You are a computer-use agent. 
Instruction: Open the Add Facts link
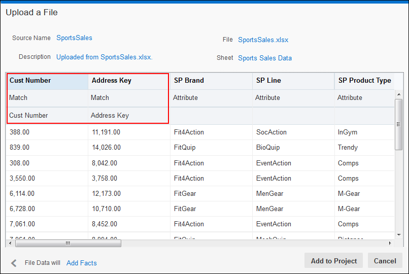[x=81, y=263]
